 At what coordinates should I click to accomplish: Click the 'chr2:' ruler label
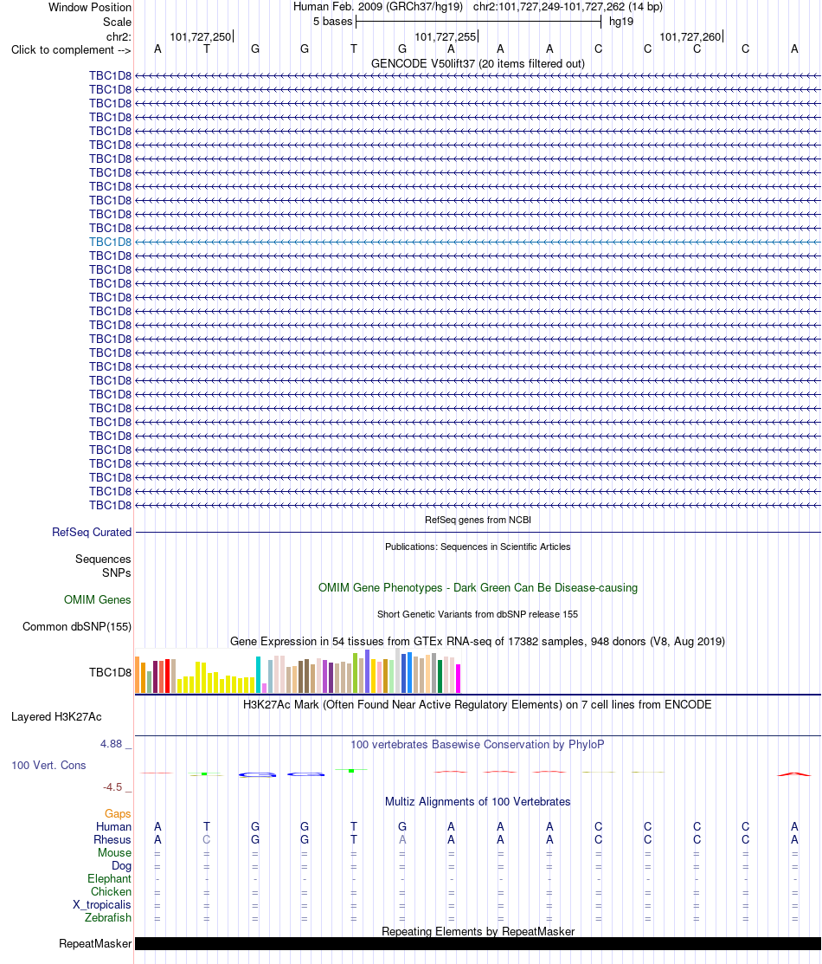119,37
